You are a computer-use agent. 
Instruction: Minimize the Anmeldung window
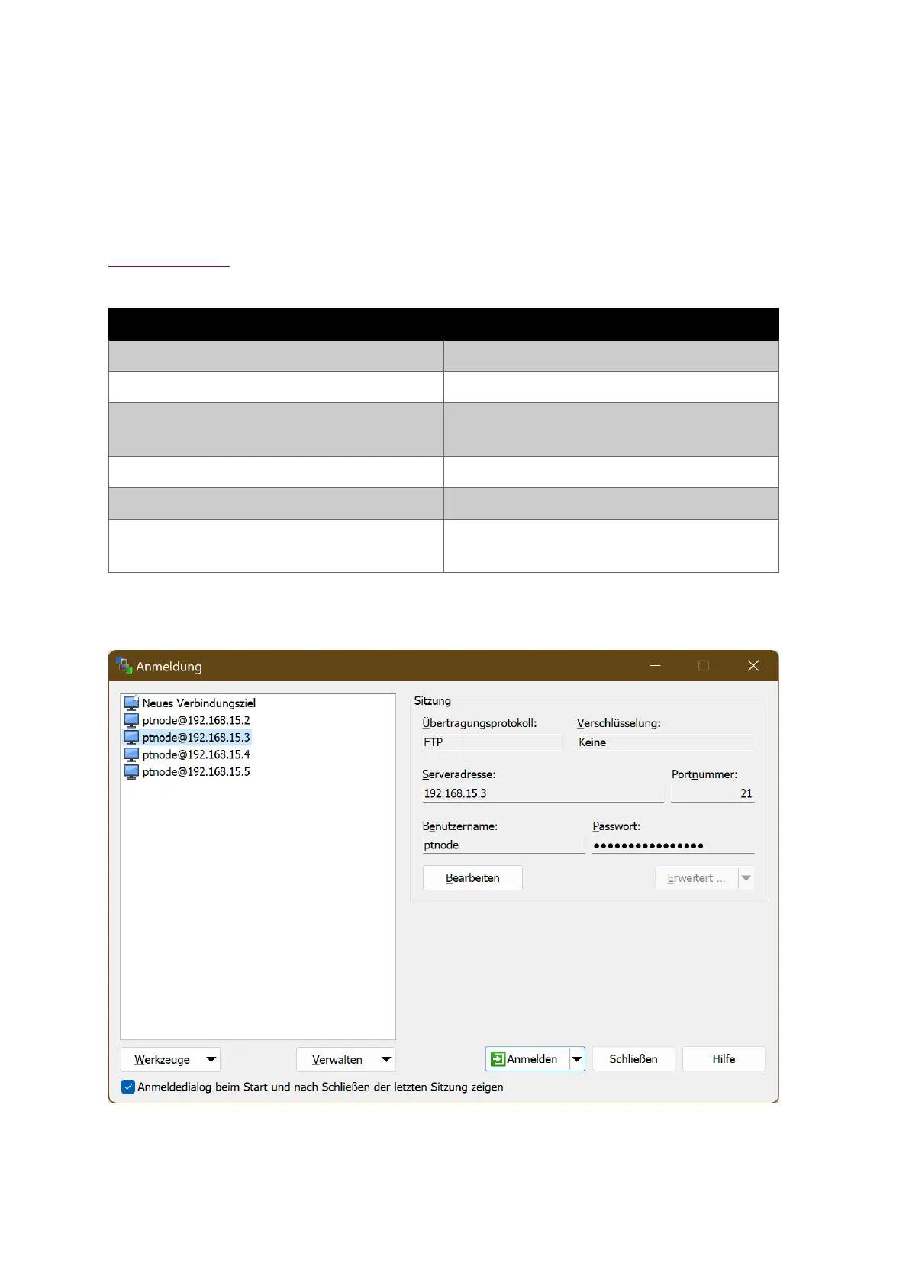click(x=655, y=666)
